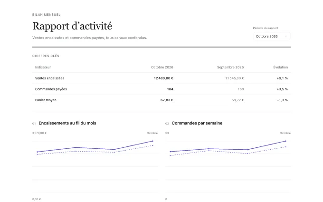Click the value 12 480,00 €

(163, 78)
